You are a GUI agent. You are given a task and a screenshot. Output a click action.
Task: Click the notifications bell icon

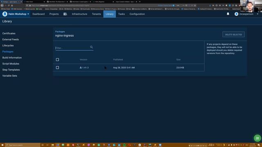tap(228, 14)
